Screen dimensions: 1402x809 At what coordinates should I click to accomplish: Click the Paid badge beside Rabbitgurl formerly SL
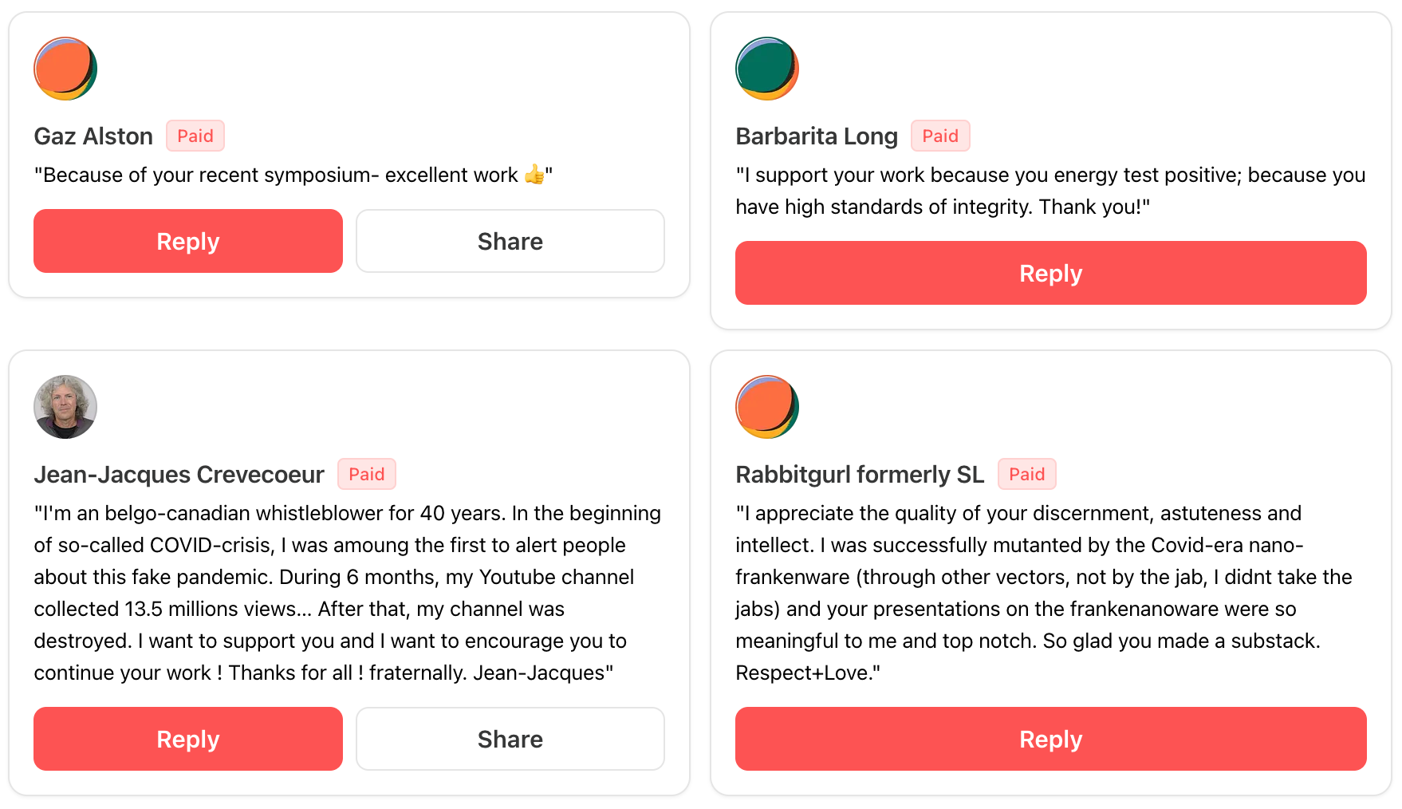click(x=1026, y=475)
